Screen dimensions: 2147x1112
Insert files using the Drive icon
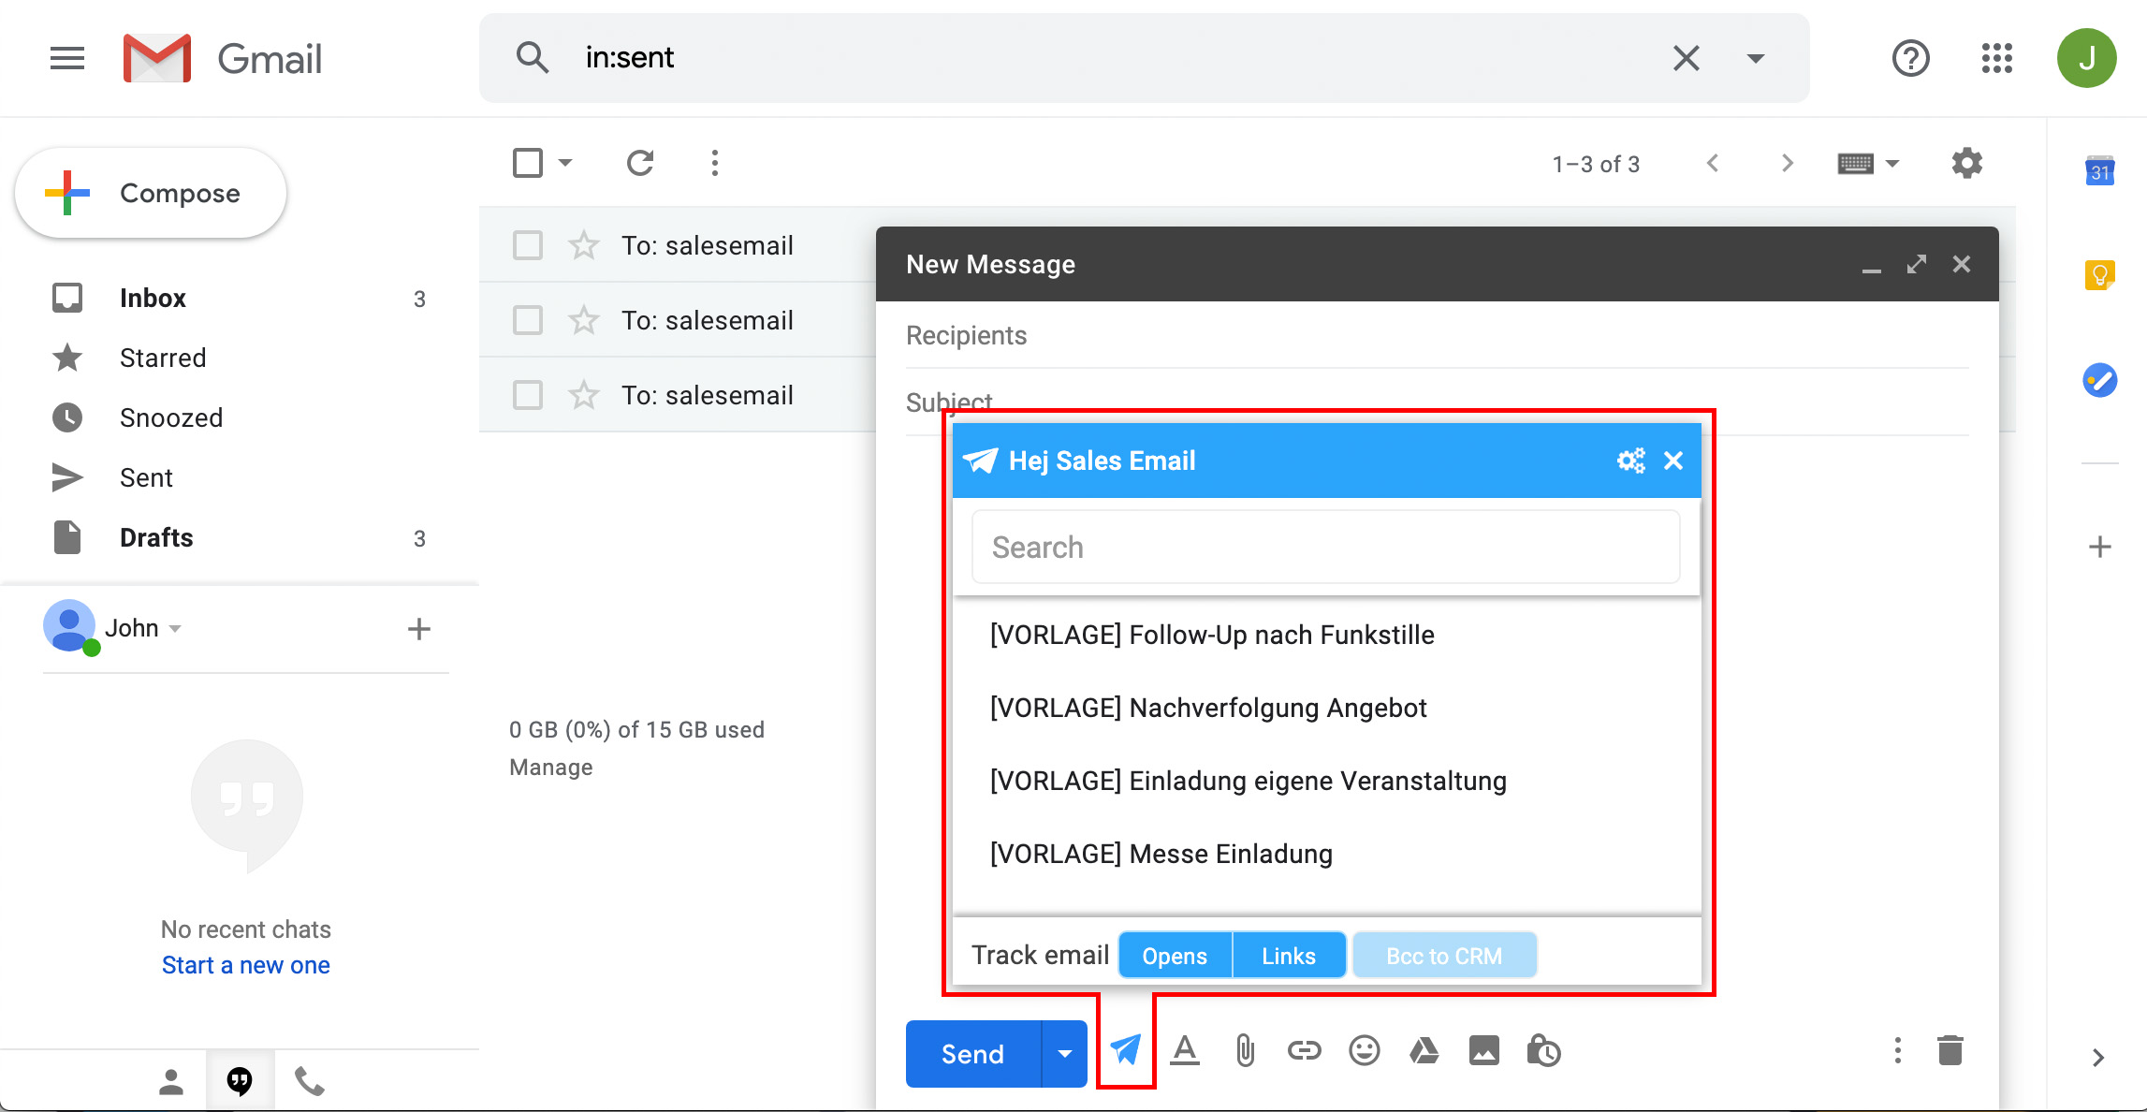1424,1051
